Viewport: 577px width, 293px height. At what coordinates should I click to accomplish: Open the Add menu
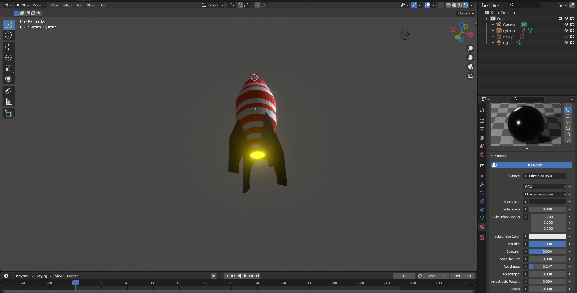(x=79, y=5)
